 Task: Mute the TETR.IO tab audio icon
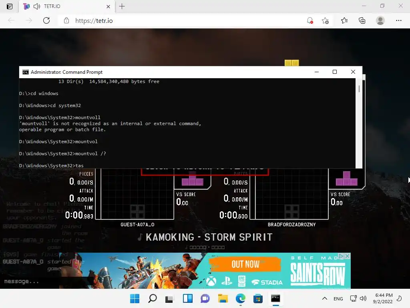(37, 6)
